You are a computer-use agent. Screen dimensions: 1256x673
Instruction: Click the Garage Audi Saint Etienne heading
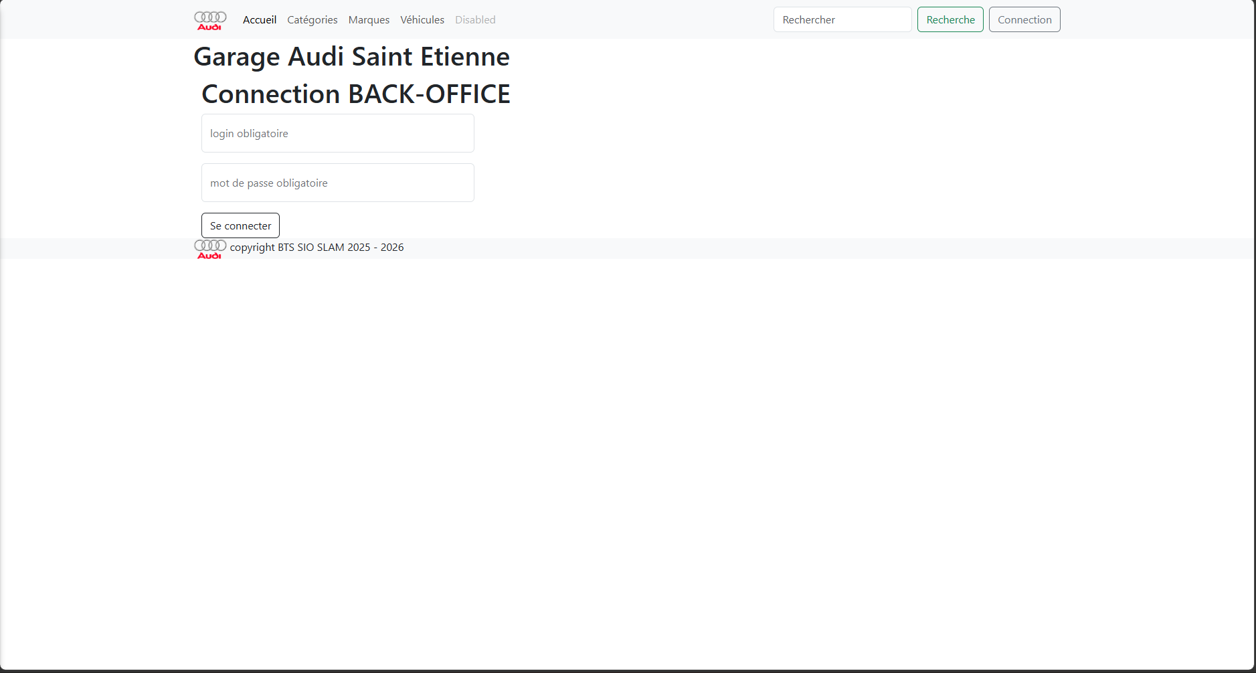[x=352, y=57]
